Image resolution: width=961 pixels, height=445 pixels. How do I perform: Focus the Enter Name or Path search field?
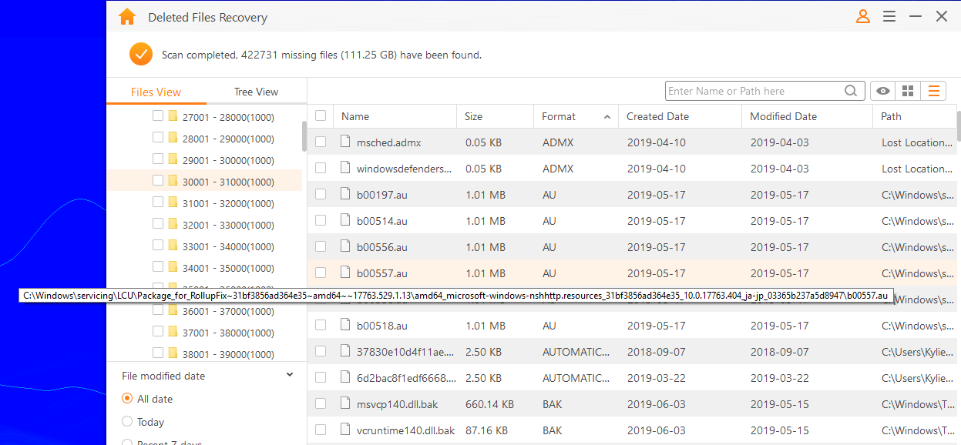(x=754, y=91)
